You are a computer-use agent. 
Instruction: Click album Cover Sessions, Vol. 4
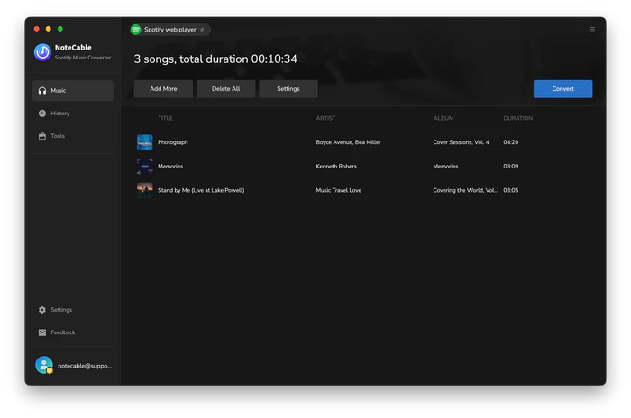pos(461,142)
